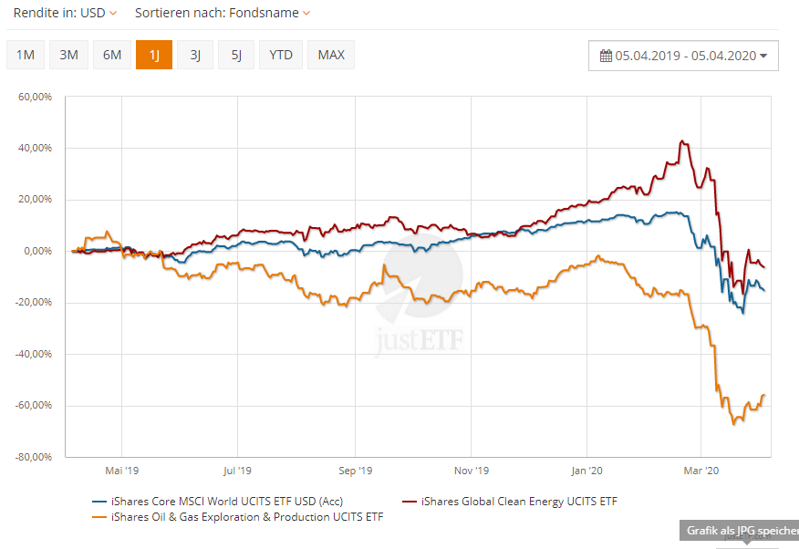This screenshot has height=549, width=799.
Task: Click the dark red Clean Energy legend marker
Action: click(x=409, y=501)
